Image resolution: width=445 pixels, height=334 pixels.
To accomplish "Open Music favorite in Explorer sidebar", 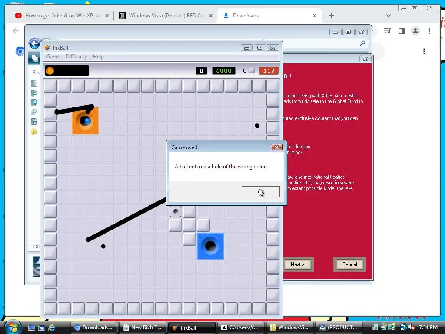I will 34,103.
